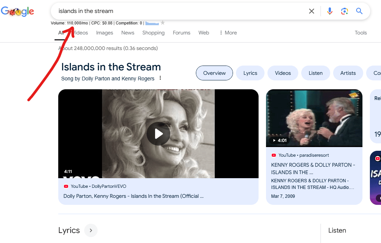Open Dolly Parton, Kenny Rogers official video title
This screenshot has height=243, width=381.
[x=134, y=196]
